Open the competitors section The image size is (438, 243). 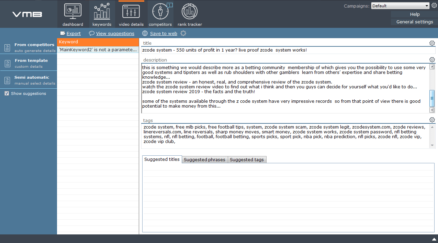tap(160, 14)
